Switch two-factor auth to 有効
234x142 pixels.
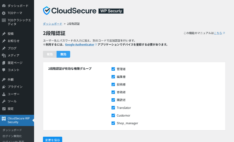coord(50,54)
